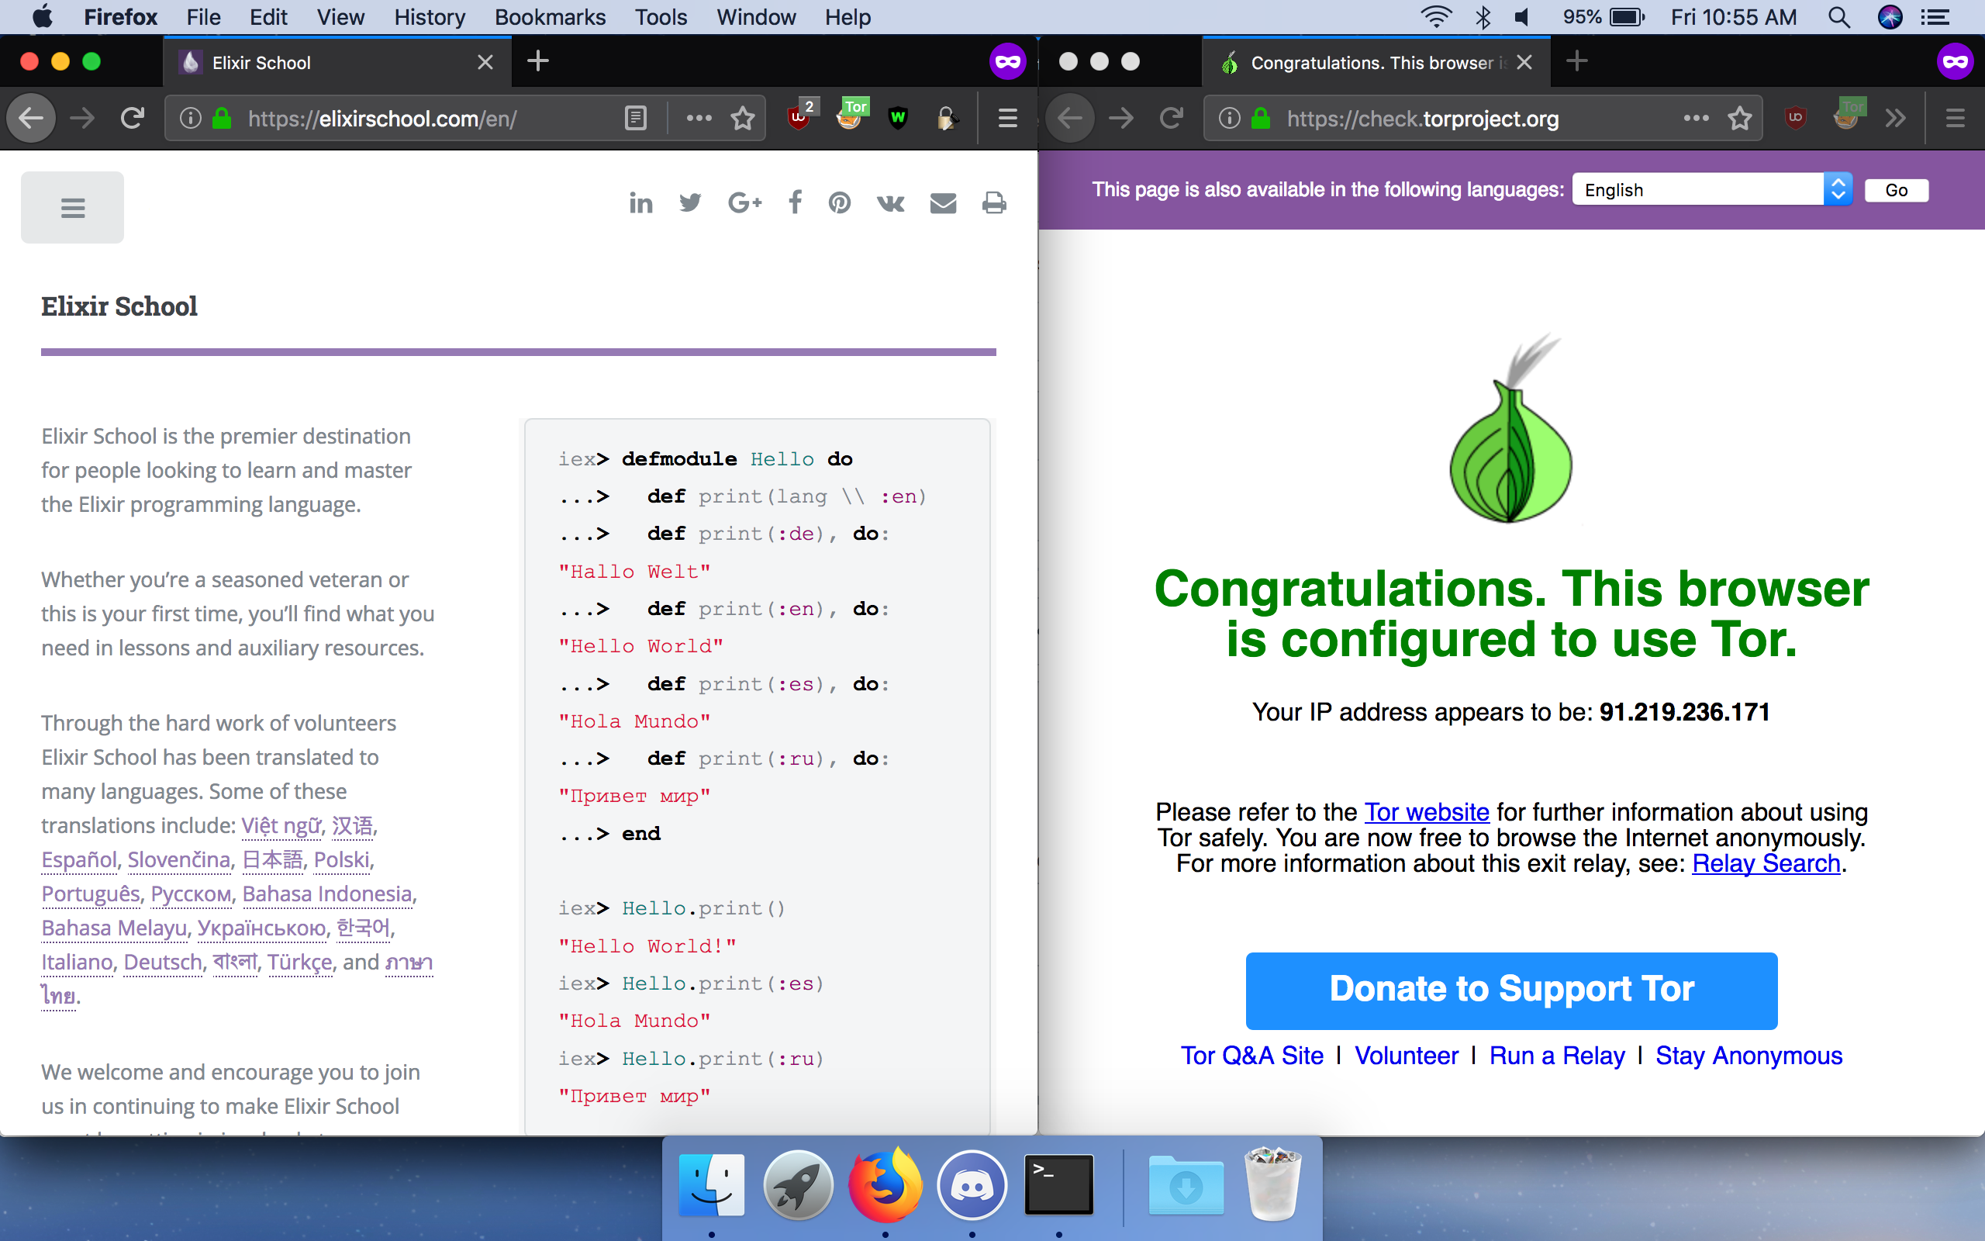
Task: Open the Tor Q&A Site link
Action: click(1251, 1056)
